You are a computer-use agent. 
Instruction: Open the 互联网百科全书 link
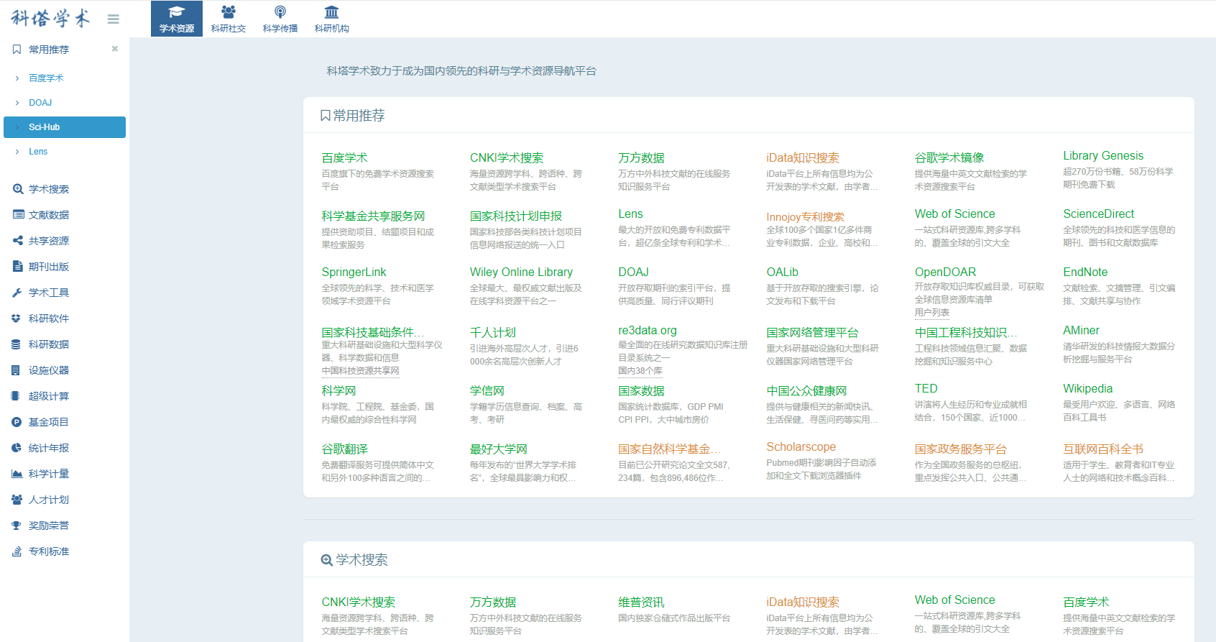point(1103,449)
